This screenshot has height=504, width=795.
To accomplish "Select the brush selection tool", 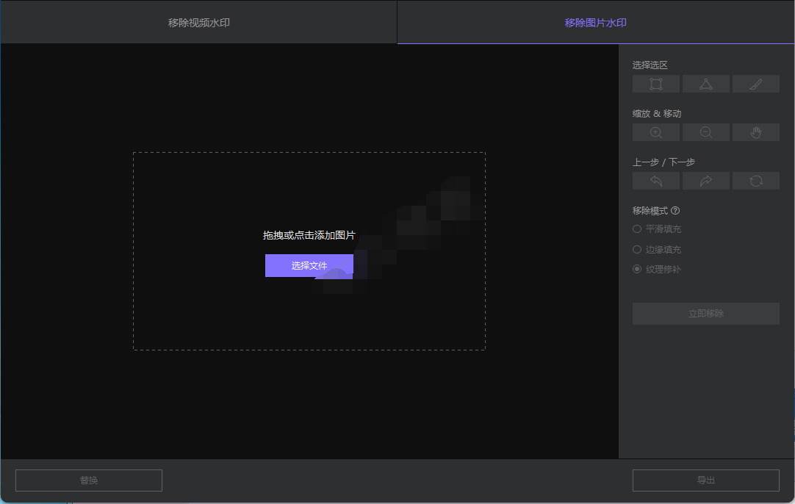I will pyautogui.click(x=755, y=84).
